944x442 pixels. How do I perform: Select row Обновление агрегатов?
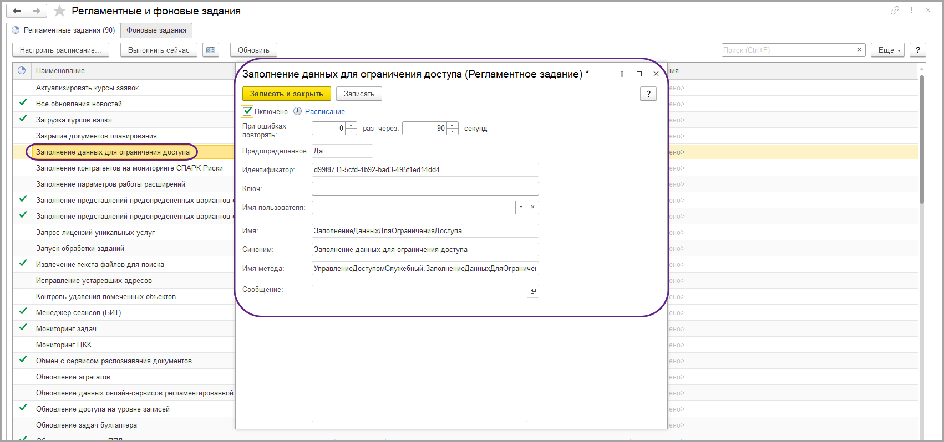click(x=73, y=377)
